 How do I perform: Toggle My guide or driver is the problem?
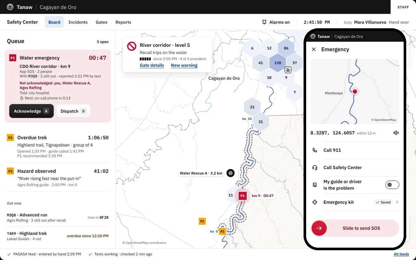[392, 185]
